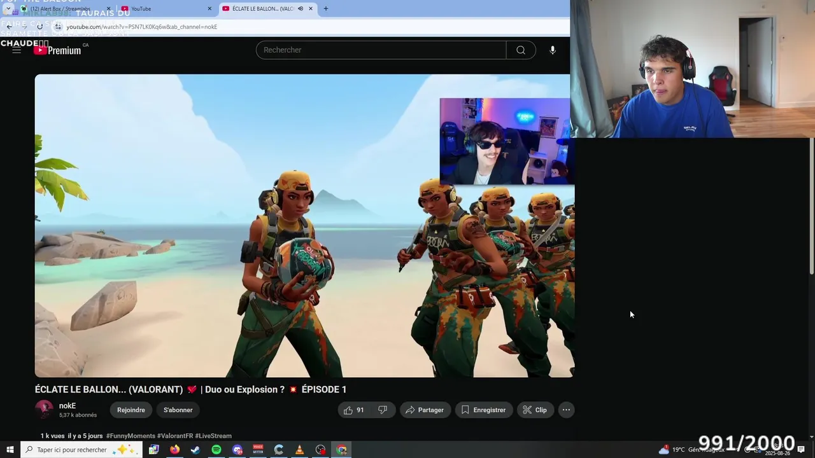
Task: Open a new browser tab
Action: (326, 9)
